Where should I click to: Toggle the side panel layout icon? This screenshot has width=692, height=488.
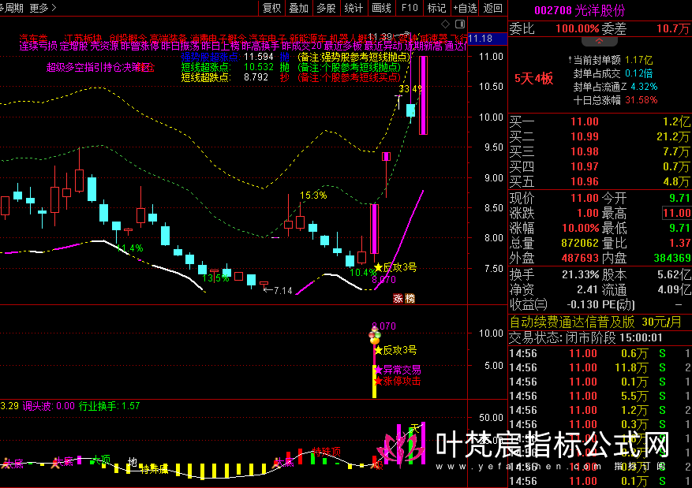point(460,24)
